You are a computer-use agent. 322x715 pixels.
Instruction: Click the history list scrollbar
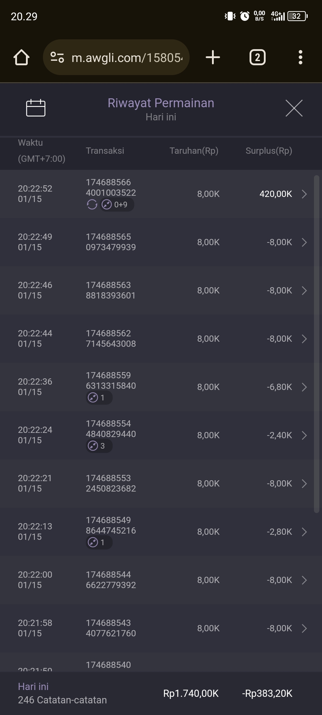[316, 343]
